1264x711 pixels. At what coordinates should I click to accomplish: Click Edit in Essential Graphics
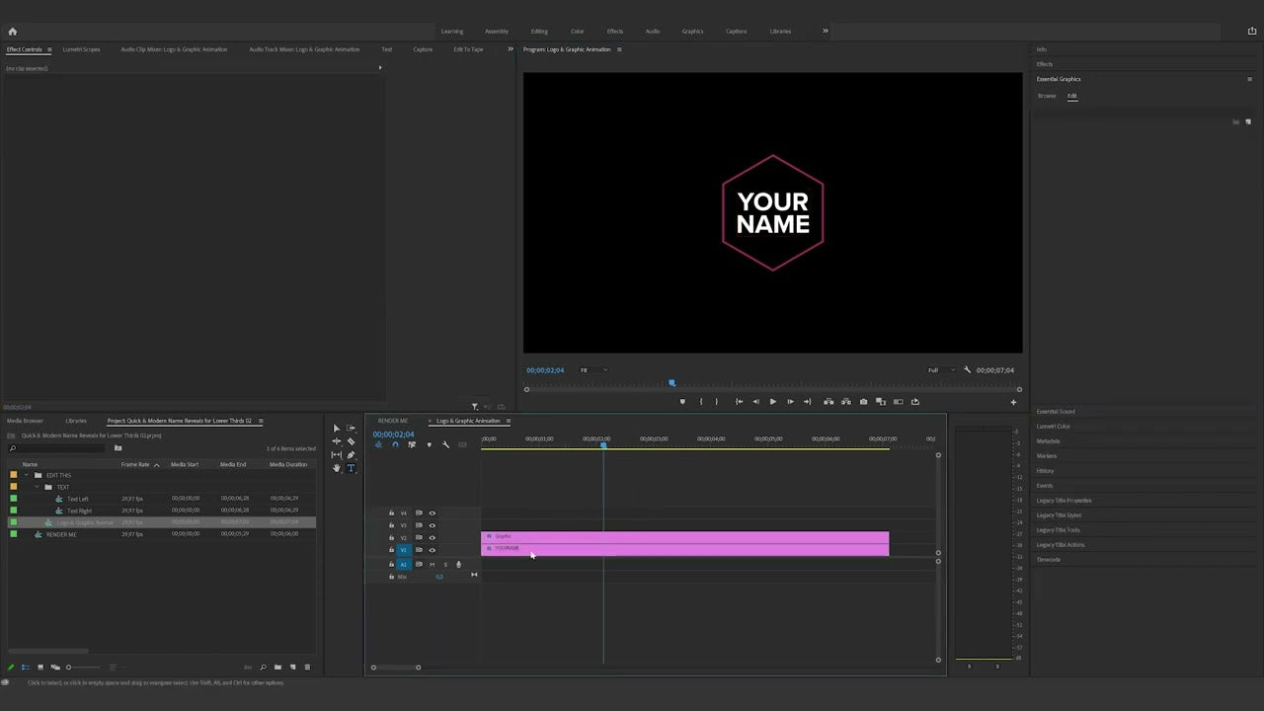(x=1072, y=96)
